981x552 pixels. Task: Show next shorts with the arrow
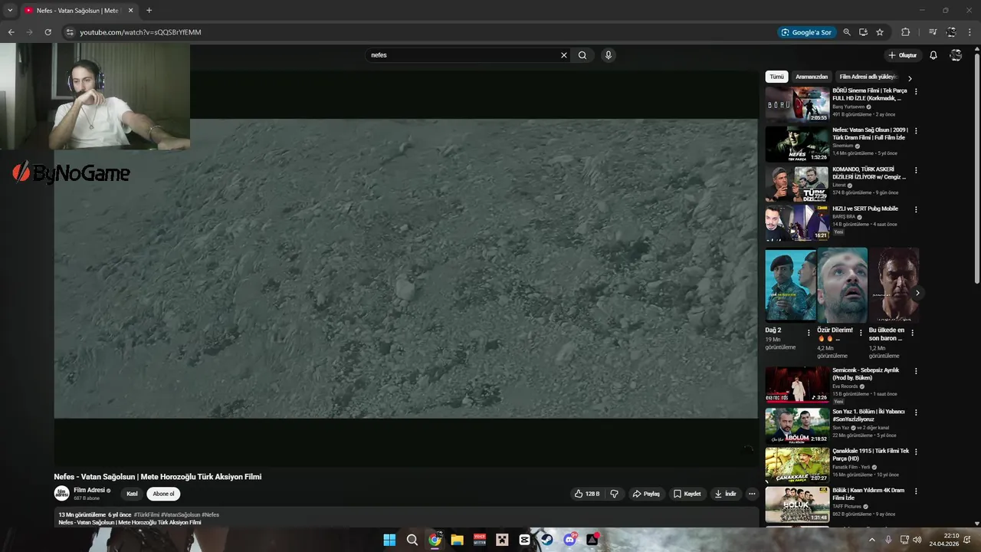tap(917, 293)
